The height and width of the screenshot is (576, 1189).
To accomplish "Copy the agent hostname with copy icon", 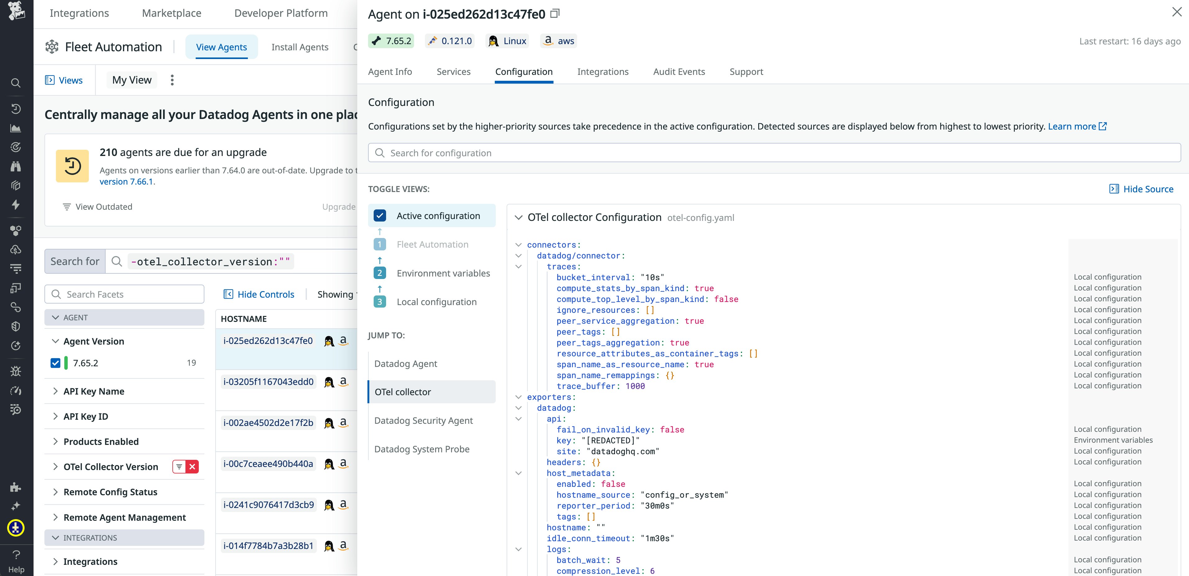I will [555, 13].
